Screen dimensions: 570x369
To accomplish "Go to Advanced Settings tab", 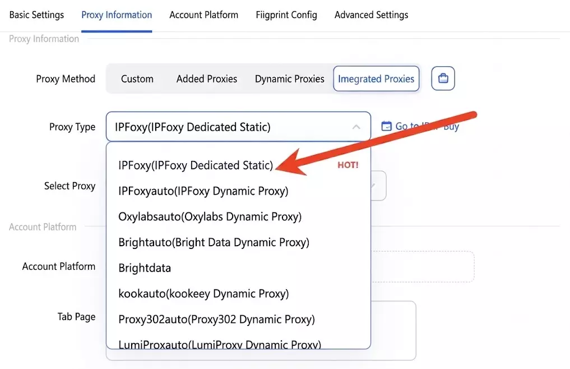I will pyautogui.click(x=371, y=15).
